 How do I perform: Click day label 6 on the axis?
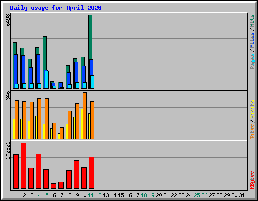point(54,195)
